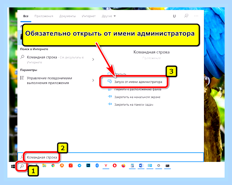Click the pin icon beside Закрепить на панели задач
The width and height of the screenshot is (232, 185).
click(110, 104)
